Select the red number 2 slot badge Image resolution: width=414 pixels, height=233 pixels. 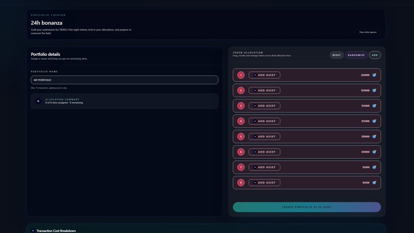pyautogui.click(x=241, y=90)
